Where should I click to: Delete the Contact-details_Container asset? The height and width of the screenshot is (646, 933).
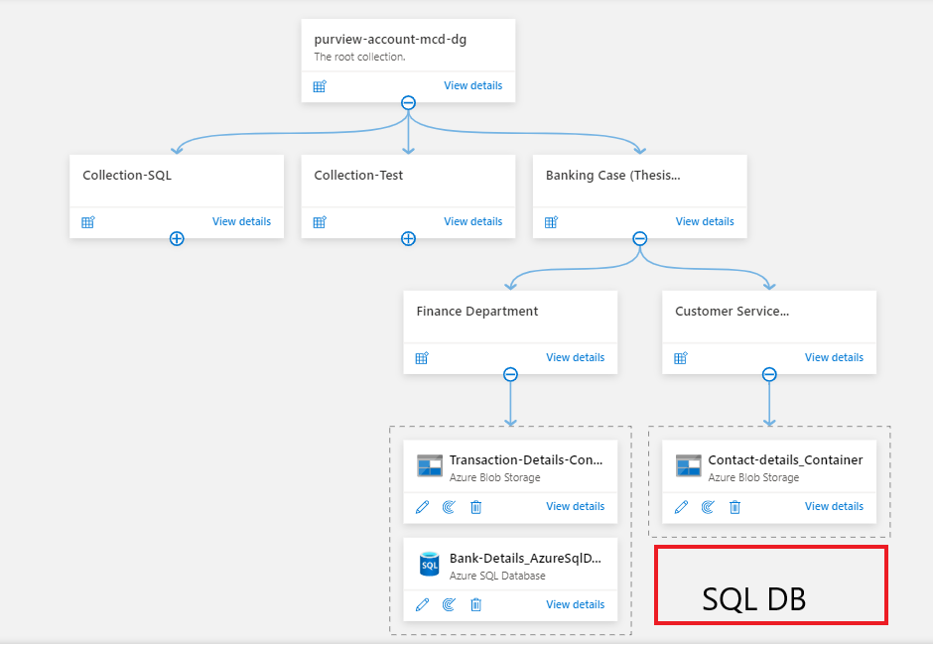point(734,506)
